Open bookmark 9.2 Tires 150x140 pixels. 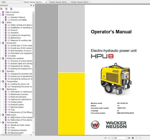pyautogui.click(x=11, y=128)
